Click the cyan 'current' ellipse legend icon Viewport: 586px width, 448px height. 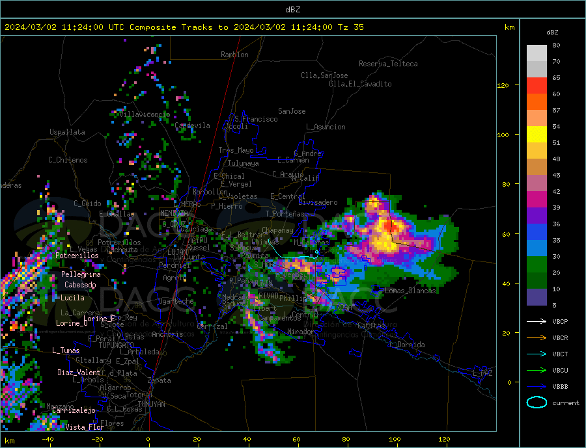(537, 402)
